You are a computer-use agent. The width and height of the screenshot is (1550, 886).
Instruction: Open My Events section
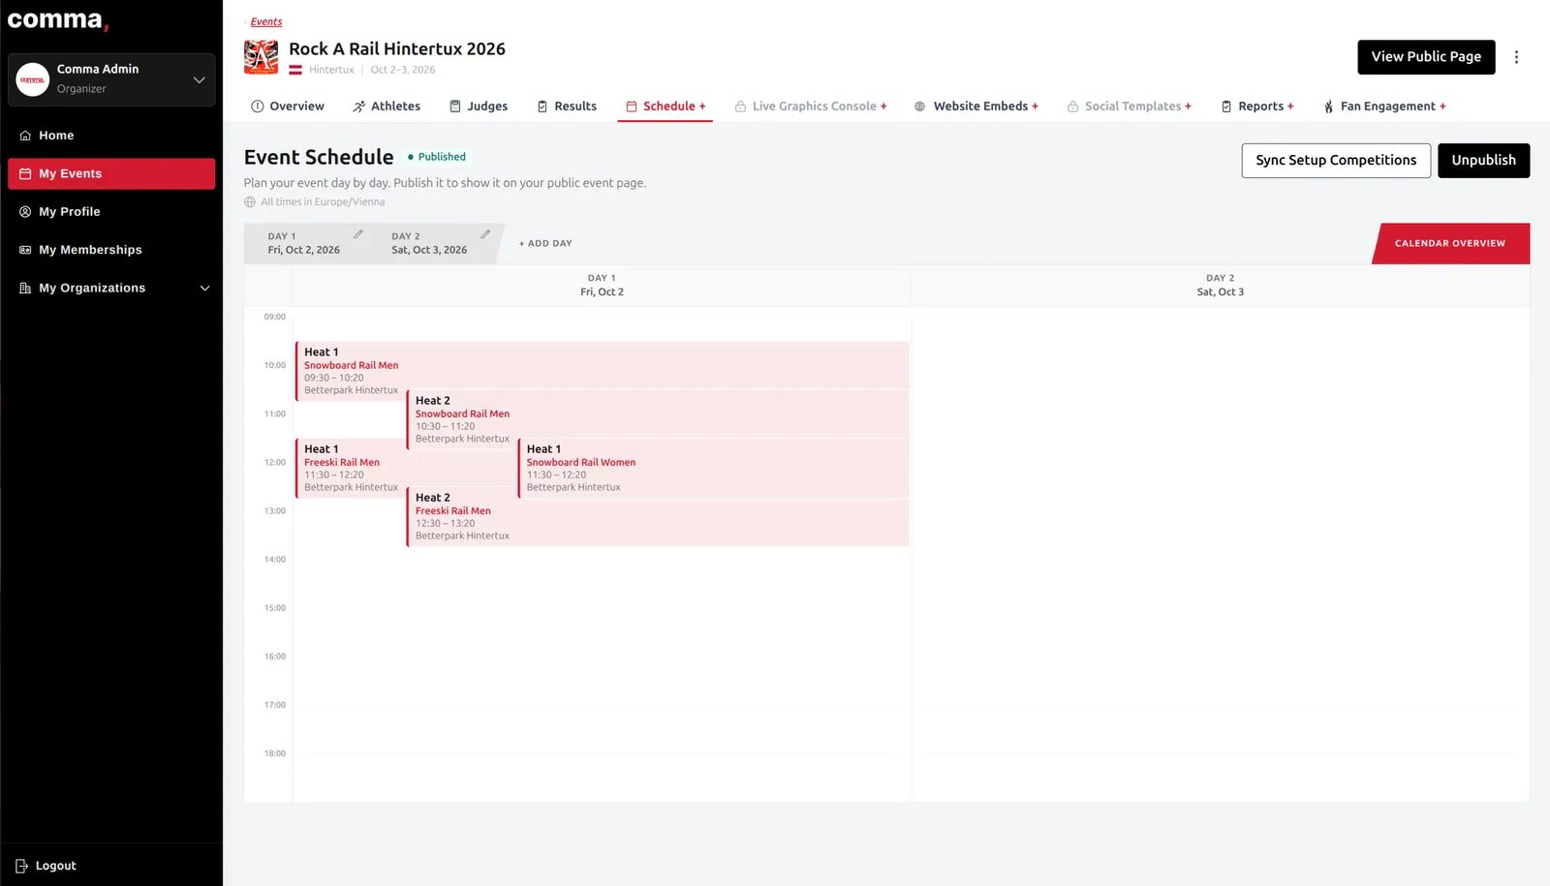click(x=111, y=173)
